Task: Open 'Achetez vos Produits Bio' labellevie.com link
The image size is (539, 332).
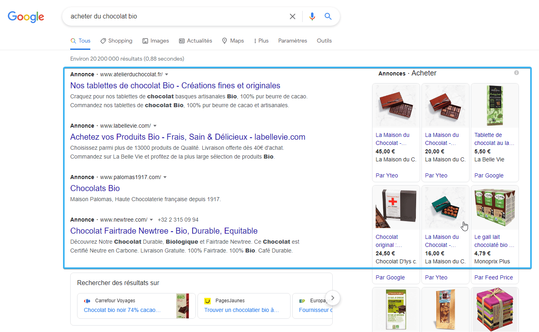Action: click(x=188, y=137)
